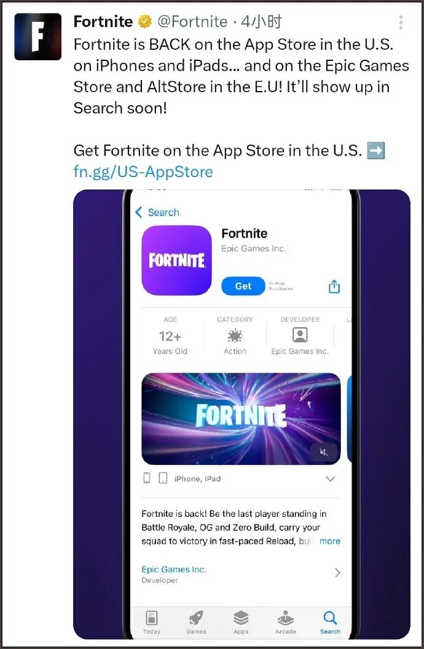Switch to the Today tab
This screenshot has height=649, width=424.
click(151, 622)
